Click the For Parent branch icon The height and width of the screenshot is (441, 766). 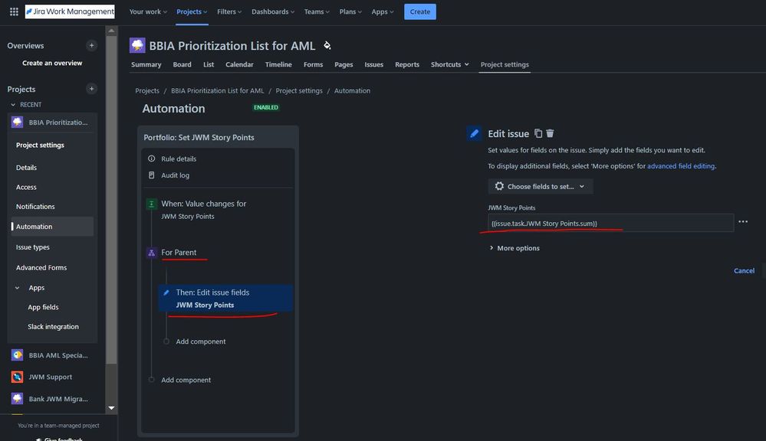(152, 253)
